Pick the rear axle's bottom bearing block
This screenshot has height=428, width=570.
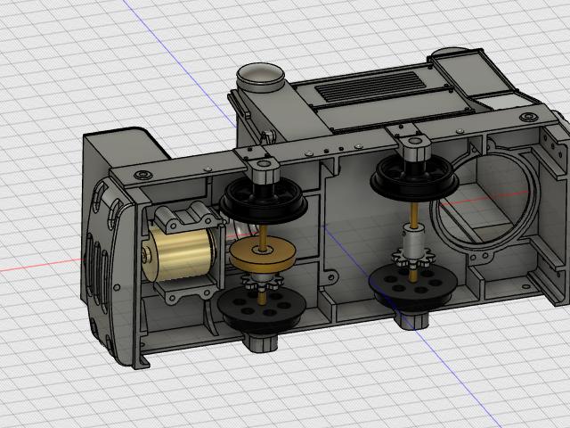tap(411, 320)
